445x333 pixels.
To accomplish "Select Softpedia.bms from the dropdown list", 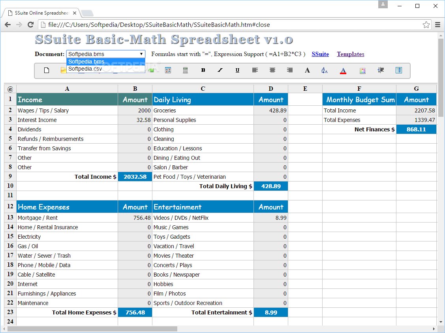I will pyautogui.click(x=106, y=62).
